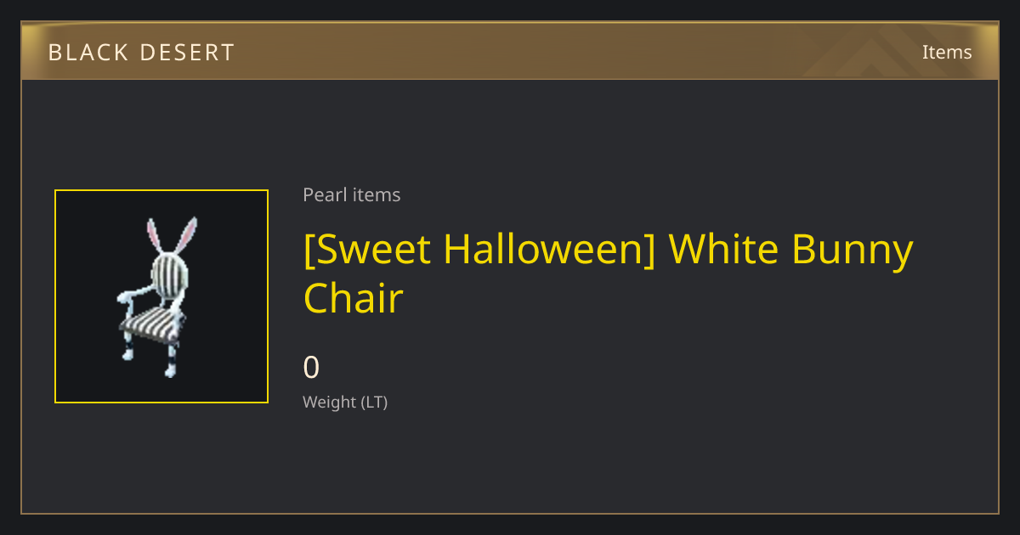Click the gold header banner bar

(x=510, y=52)
